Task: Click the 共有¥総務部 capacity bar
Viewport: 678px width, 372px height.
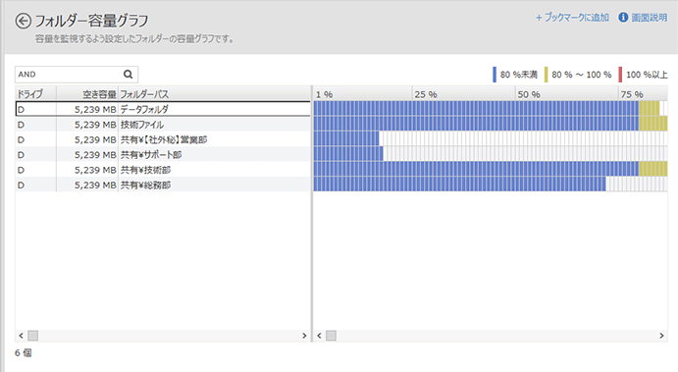Action: pos(459,185)
